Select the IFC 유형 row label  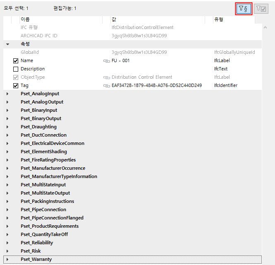[x=29, y=27]
